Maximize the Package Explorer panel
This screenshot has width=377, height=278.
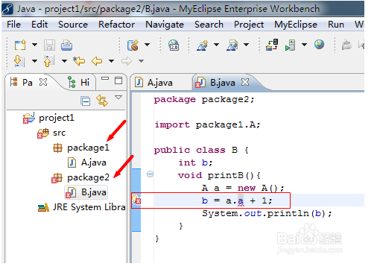tap(118, 80)
